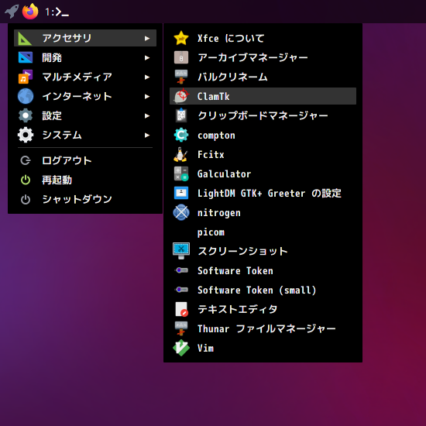The image size is (426, 426).
Task: Click the Galculator calculator icon
Action: [x=181, y=173]
